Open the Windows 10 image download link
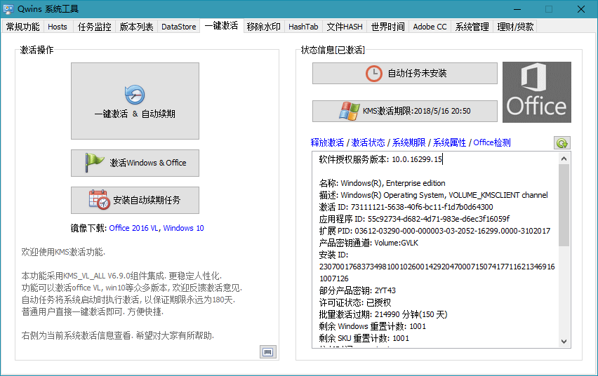This screenshot has width=598, height=376. point(183,228)
